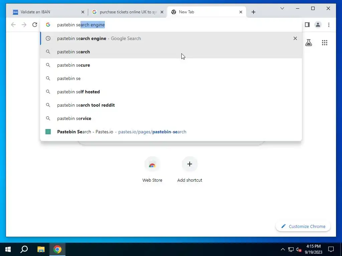Screen dimensions: 342x256
Task: Close the Validate an IBAN tab
Action: click(83, 12)
